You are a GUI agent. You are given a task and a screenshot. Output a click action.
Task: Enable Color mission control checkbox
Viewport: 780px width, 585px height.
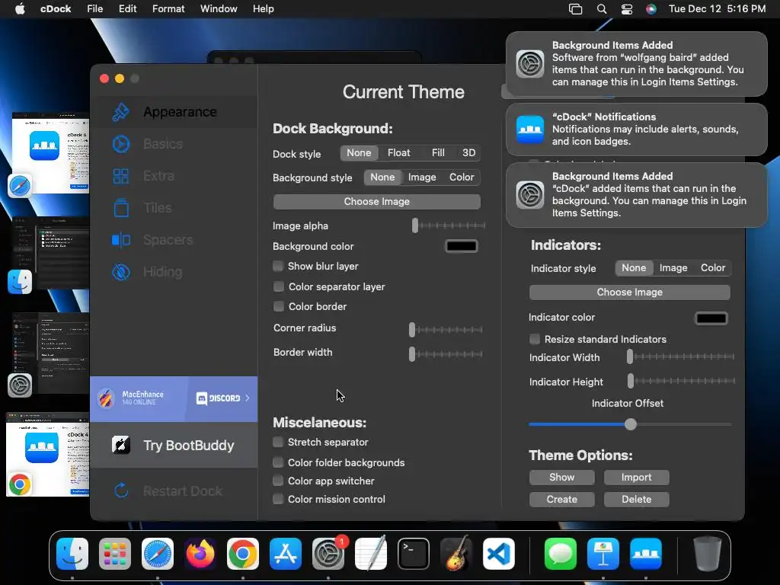(x=278, y=499)
